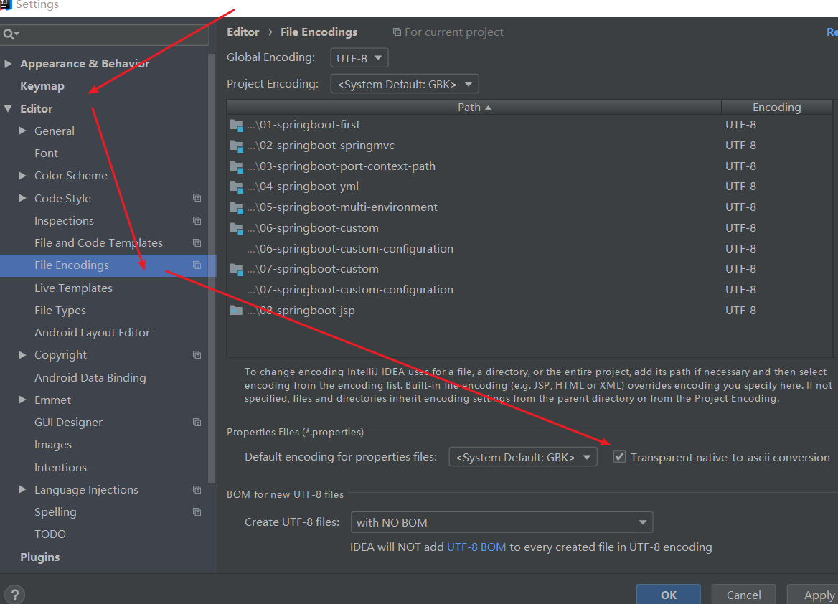Click the project-level icon beside Inspections

(x=197, y=220)
